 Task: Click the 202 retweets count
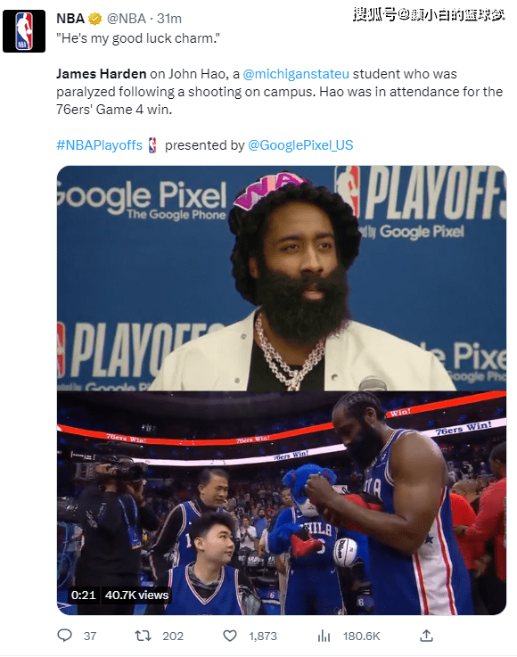point(173,636)
